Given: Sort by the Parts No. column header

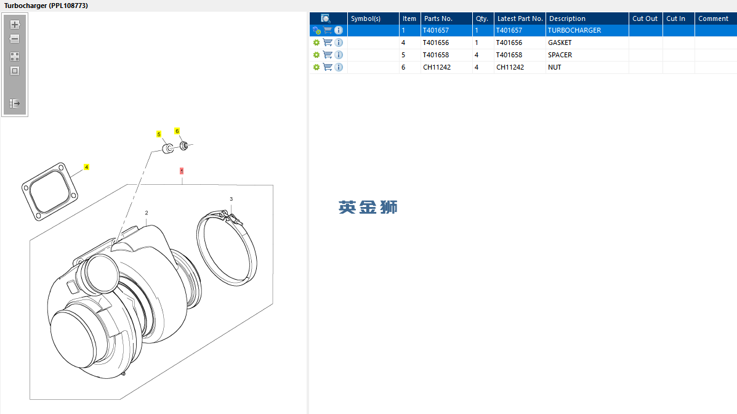Looking at the screenshot, I should pos(446,18).
